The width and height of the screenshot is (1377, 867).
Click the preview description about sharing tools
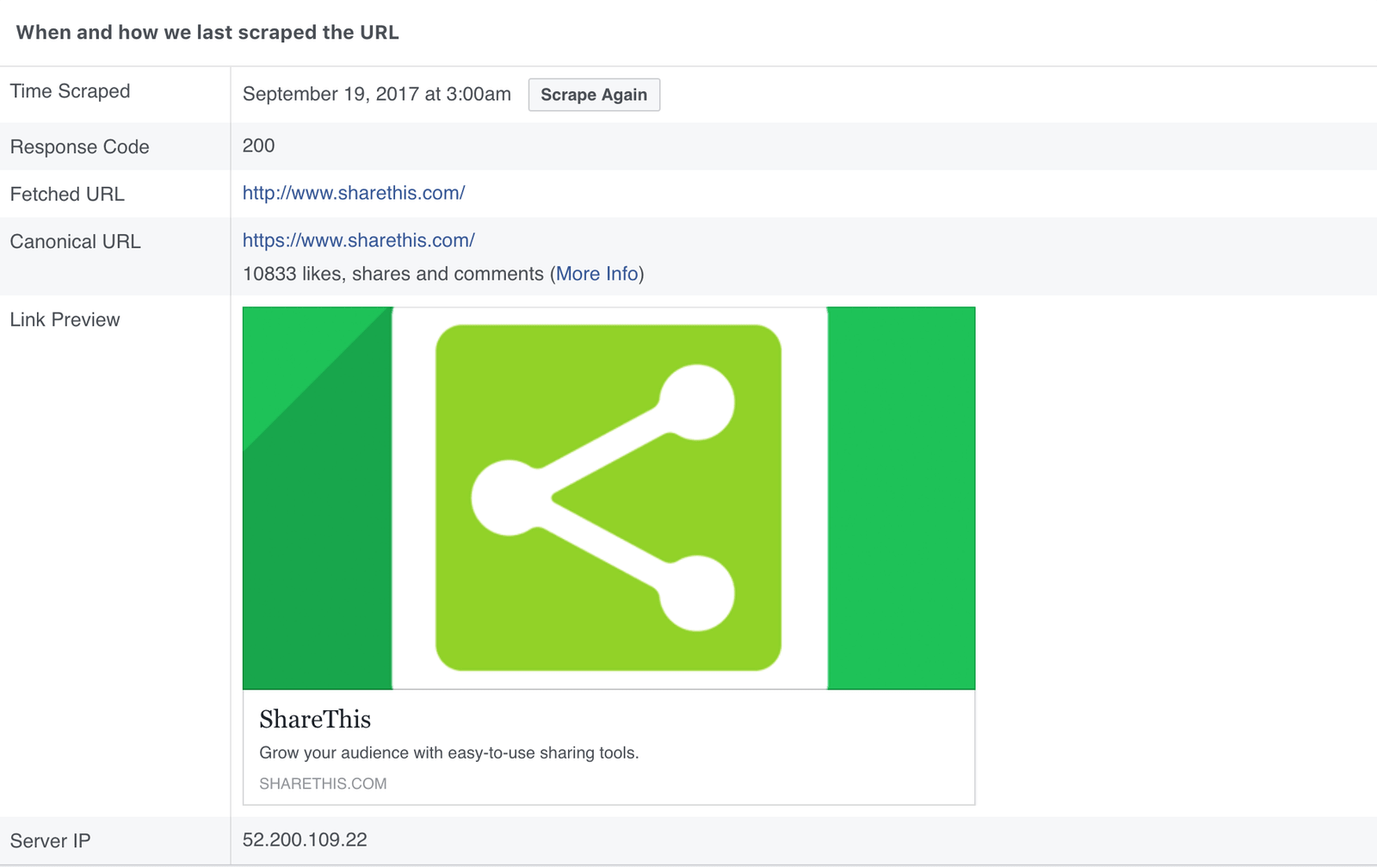pyautogui.click(x=449, y=752)
